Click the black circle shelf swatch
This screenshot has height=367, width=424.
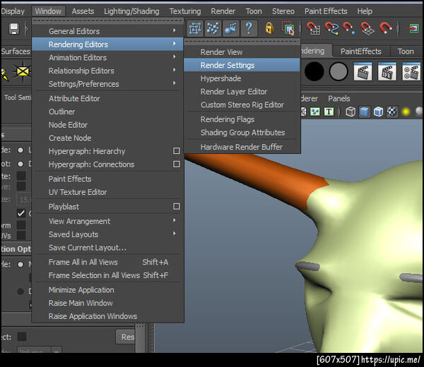coord(314,71)
